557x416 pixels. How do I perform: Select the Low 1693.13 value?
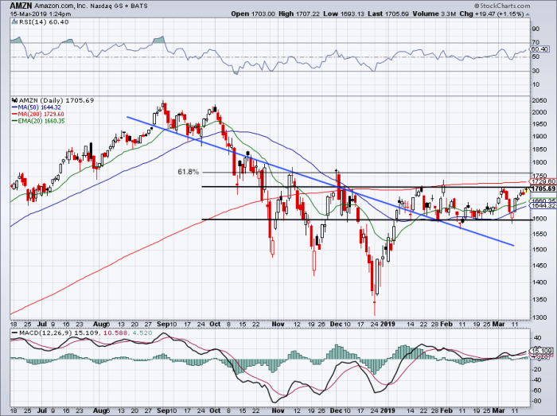(x=344, y=14)
